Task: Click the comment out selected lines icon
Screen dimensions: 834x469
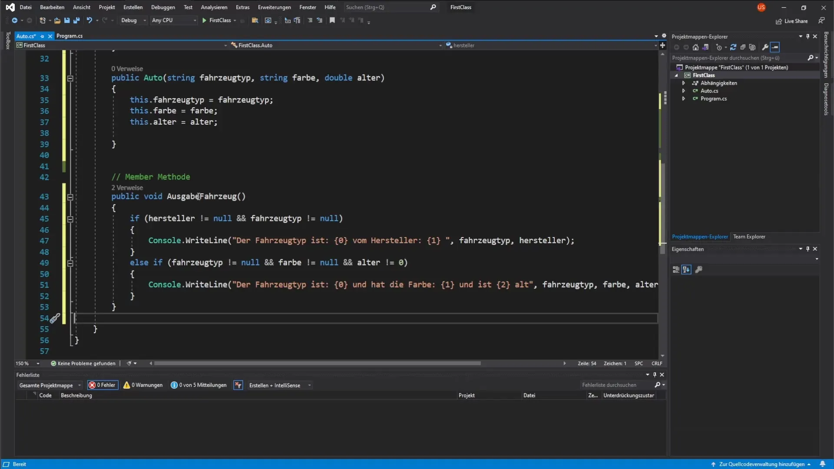Action: pos(310,20)
